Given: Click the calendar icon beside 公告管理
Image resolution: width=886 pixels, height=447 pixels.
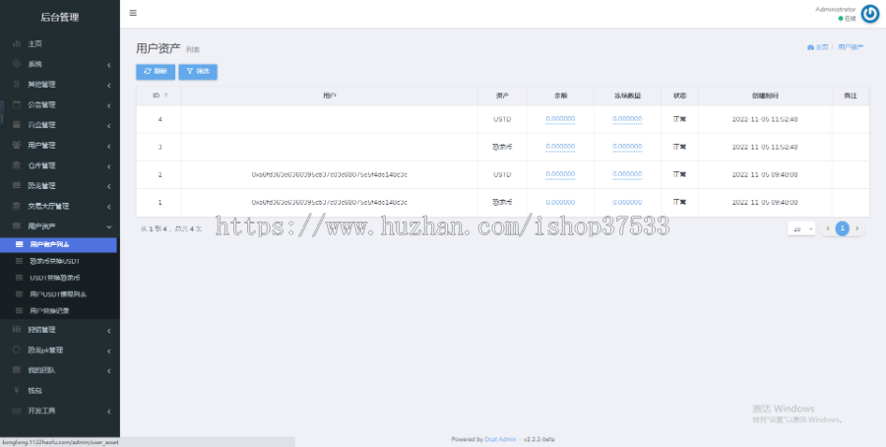Looking at the screenshot, I should 17,104.
